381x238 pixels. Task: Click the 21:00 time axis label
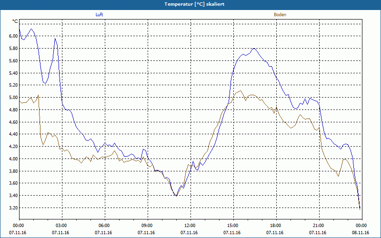(x=318, y=226)
